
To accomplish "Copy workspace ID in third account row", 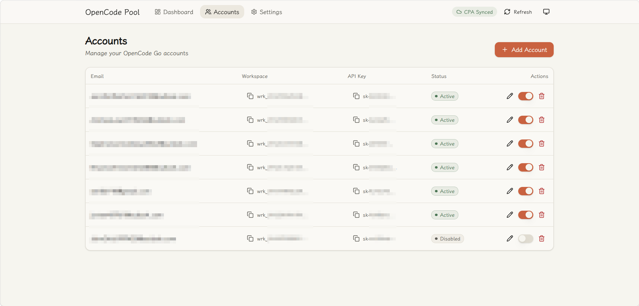I will (250, 143).
